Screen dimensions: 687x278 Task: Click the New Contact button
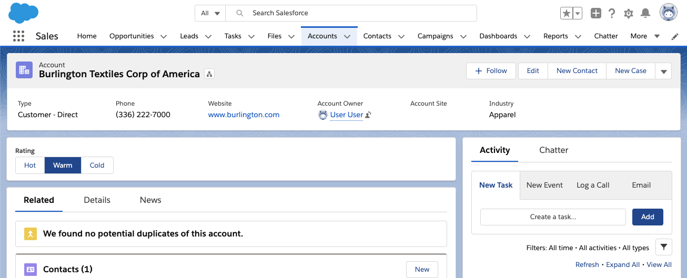577,71
